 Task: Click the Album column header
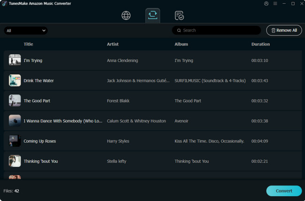(x=181, y=44)
